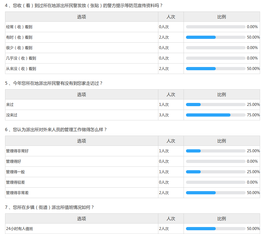Click the progress bar in the 来过 row
Image resolution: width=263 pixels, height=234 pixels.
pos(215,105)
